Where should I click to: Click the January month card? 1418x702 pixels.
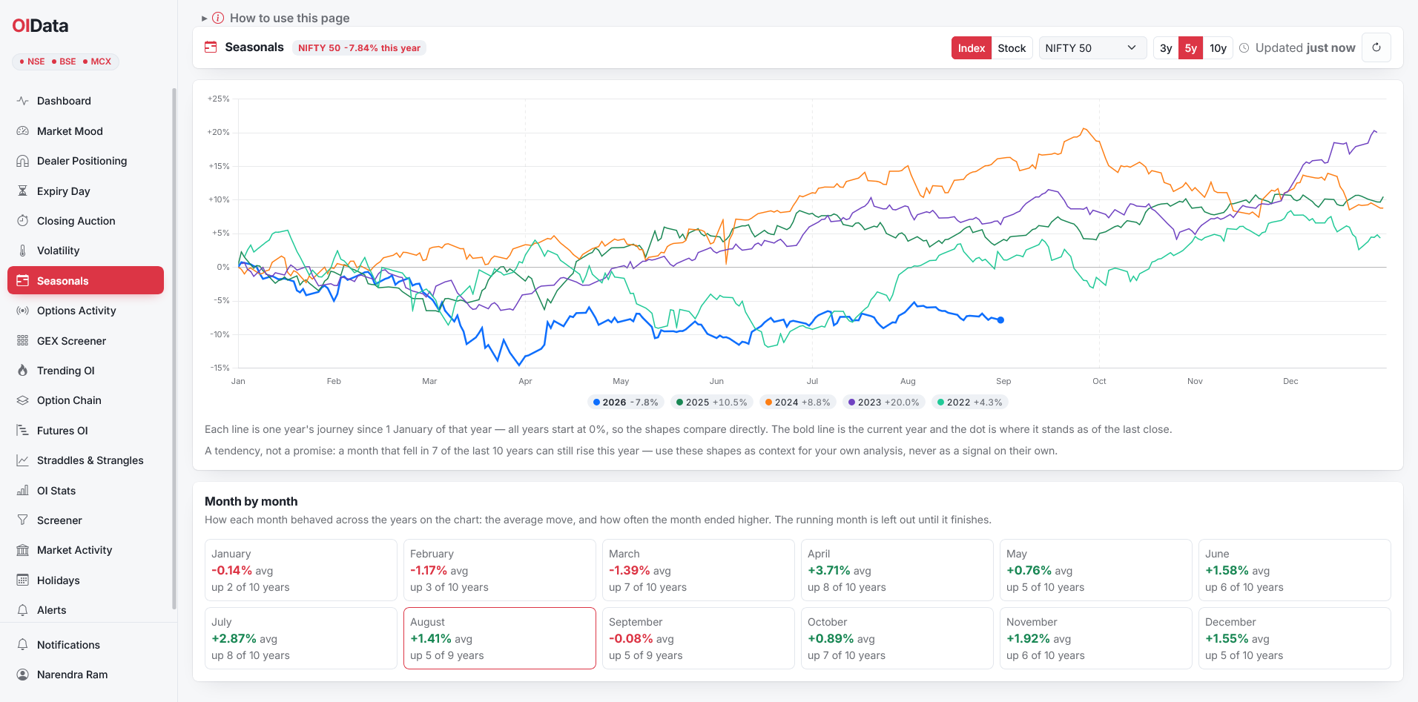click(x=301, y=570)
